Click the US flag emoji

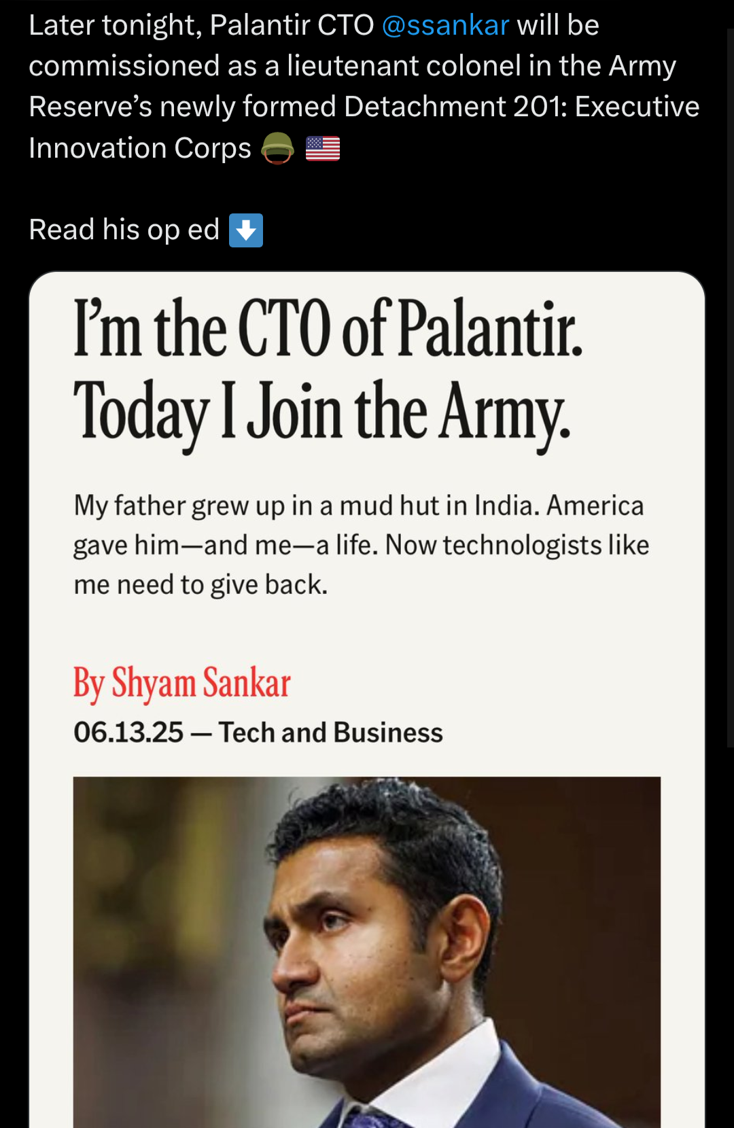323,149
